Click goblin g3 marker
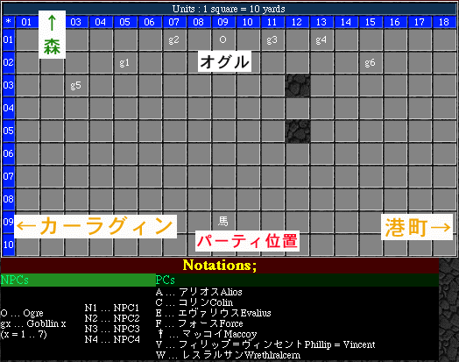The width and height of the screenshot is (459, 362). coord(272,39)
